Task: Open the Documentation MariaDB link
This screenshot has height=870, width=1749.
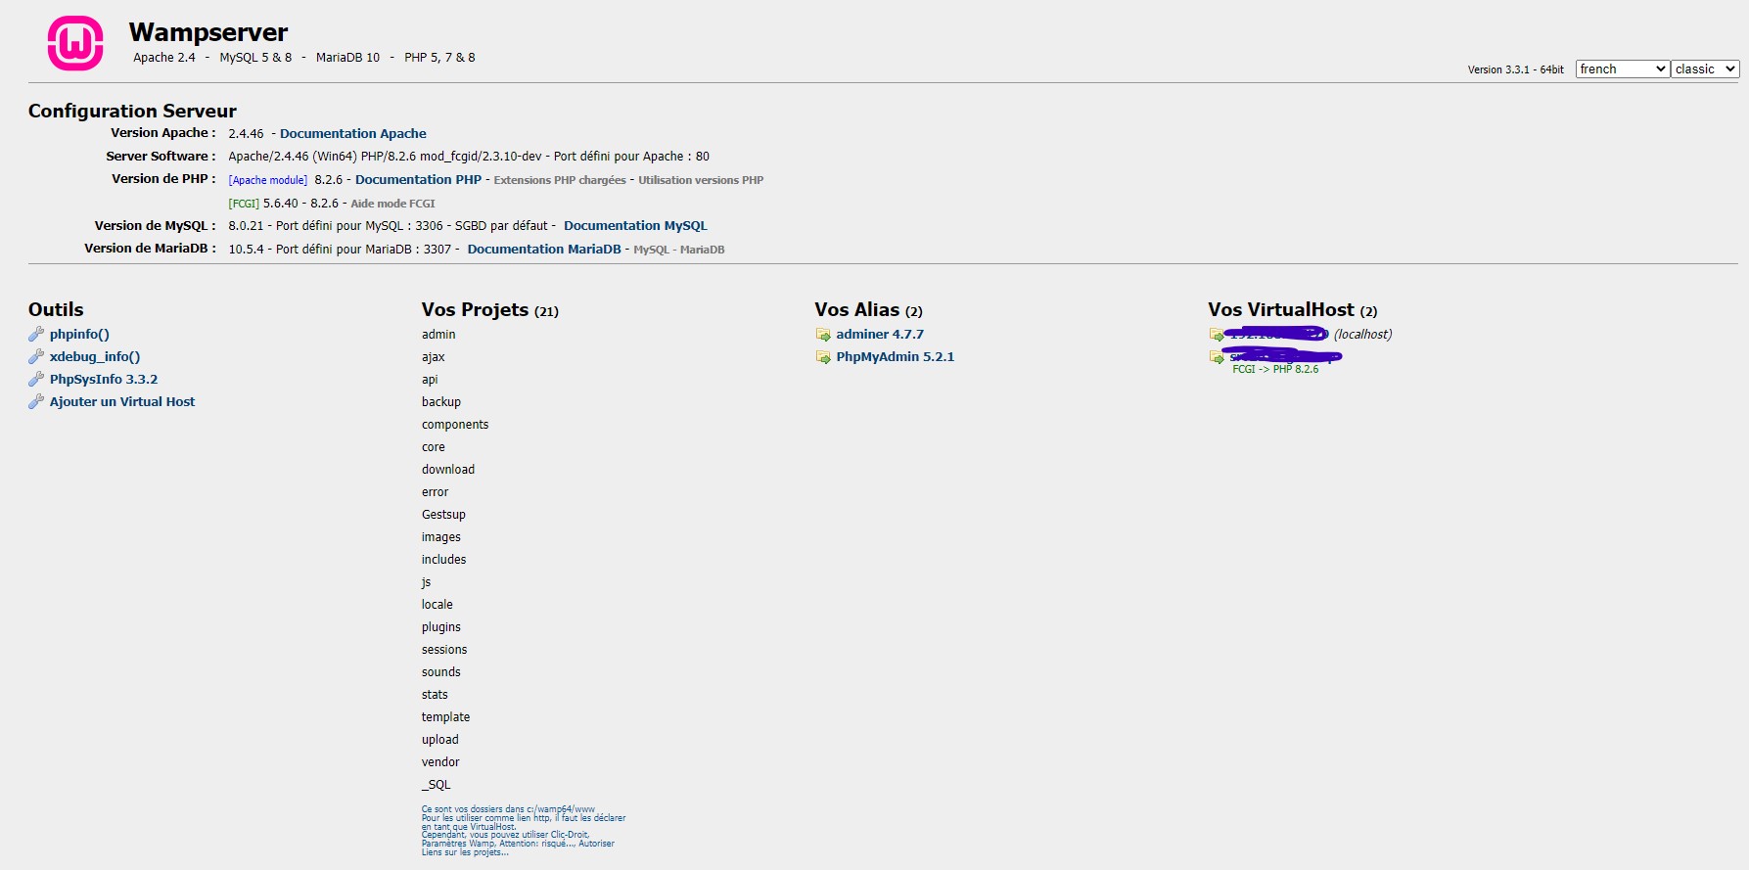Action: click(x=543, y=250)
